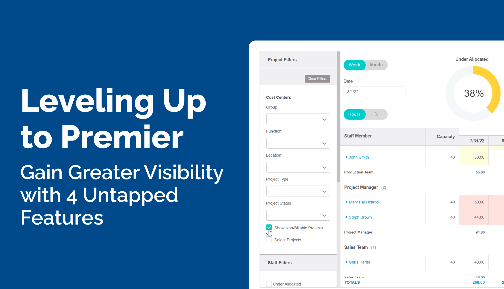Enable Show Non-Billable Projects checkbox
This screenshot has height=289, width=504.
click(270, 228)
